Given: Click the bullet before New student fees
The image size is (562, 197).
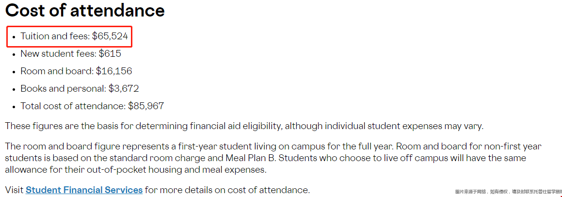Looking at the screenshot, I should (14, 54).
